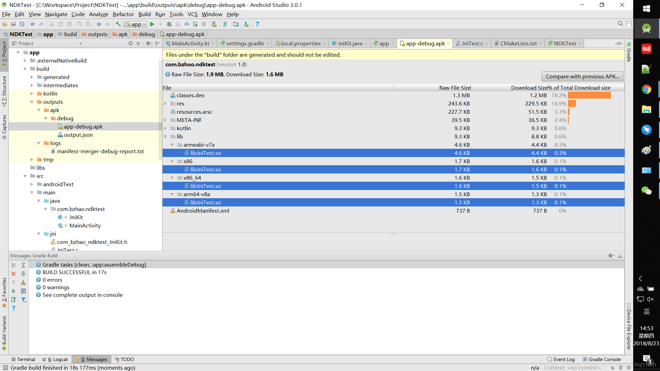Expand the generated folder in project tree

pos(32,77)
